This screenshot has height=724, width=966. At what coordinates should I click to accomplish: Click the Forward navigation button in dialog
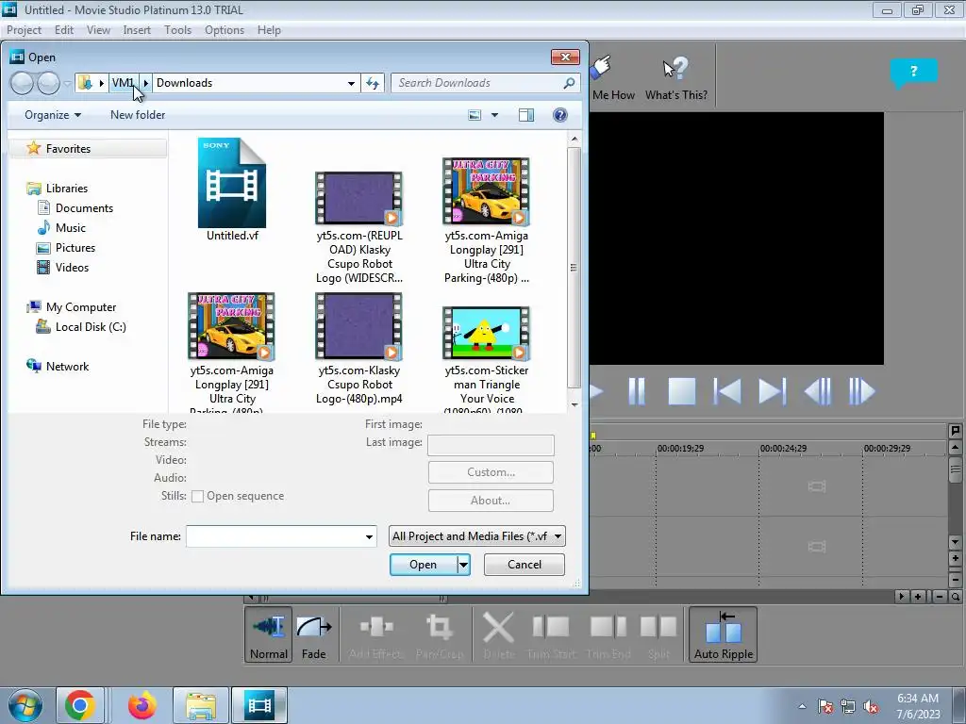[x=48, y=83]
